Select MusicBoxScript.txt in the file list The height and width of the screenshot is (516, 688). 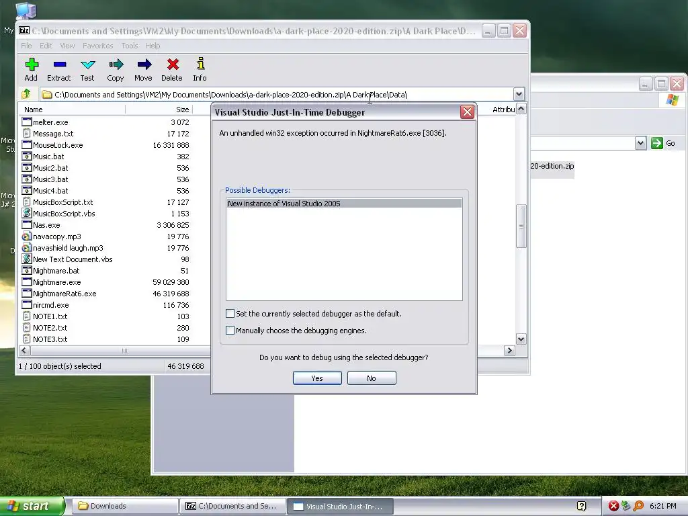click(62, 202)
